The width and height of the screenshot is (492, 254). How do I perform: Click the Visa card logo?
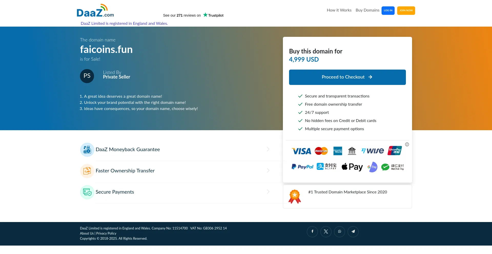point(301,151)
